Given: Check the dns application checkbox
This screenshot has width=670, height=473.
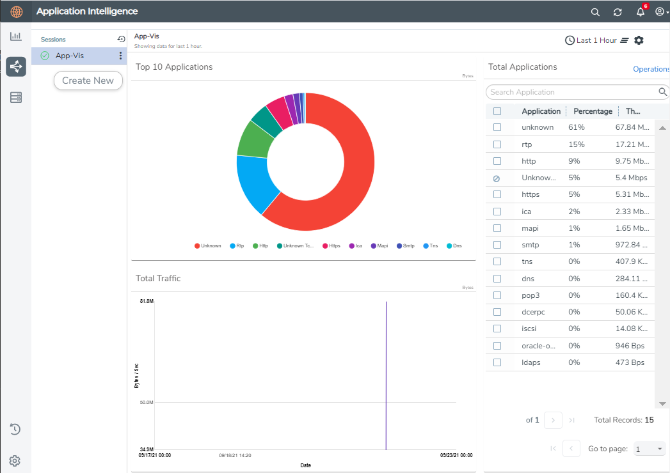Looking at the screenshot, I should (x=497, y=278).
